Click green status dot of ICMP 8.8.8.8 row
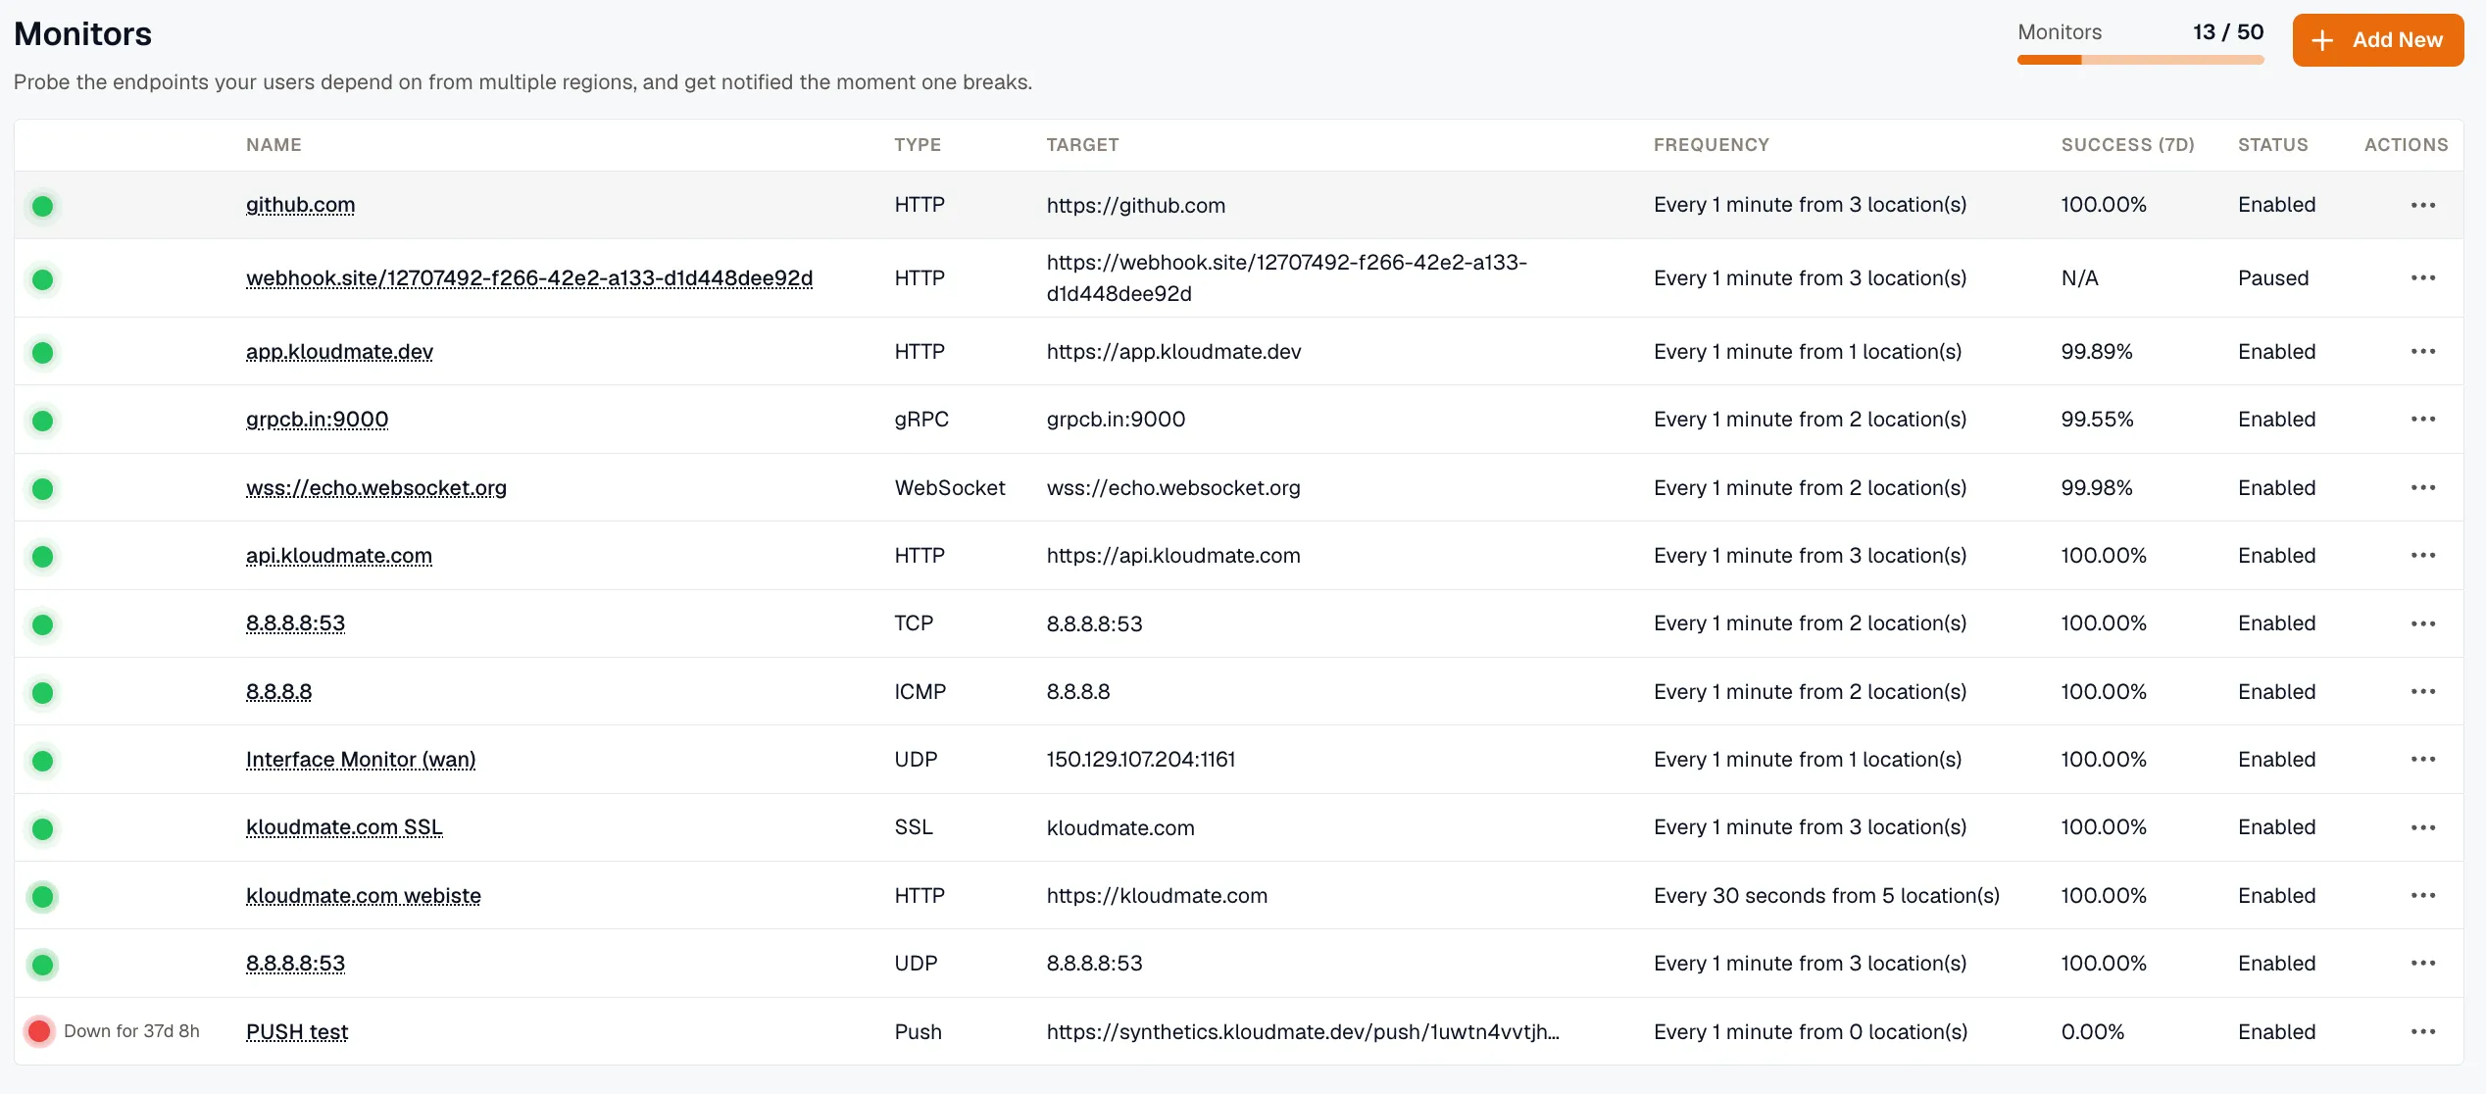This screenshot has height=1094, width=2486. [x=42, y=693]
